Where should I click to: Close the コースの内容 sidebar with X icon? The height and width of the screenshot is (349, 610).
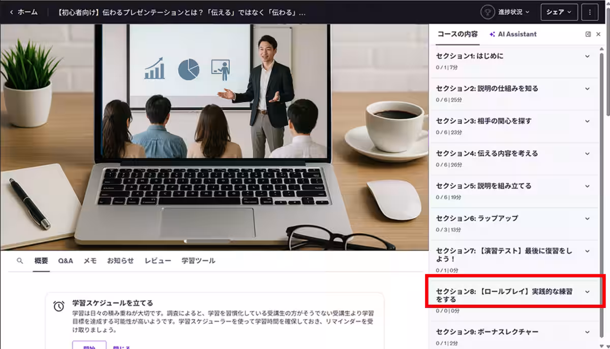(x=598, y=34)
